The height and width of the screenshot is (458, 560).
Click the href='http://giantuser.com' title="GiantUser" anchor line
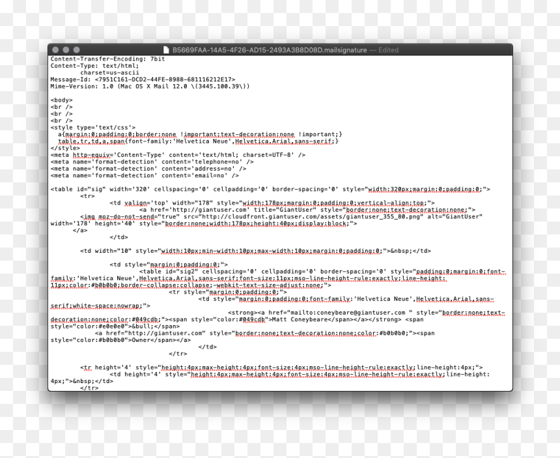pos(307,210)
